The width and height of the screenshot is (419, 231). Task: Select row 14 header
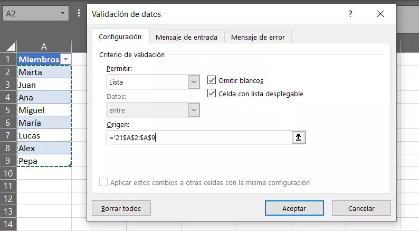click(8, 224)
